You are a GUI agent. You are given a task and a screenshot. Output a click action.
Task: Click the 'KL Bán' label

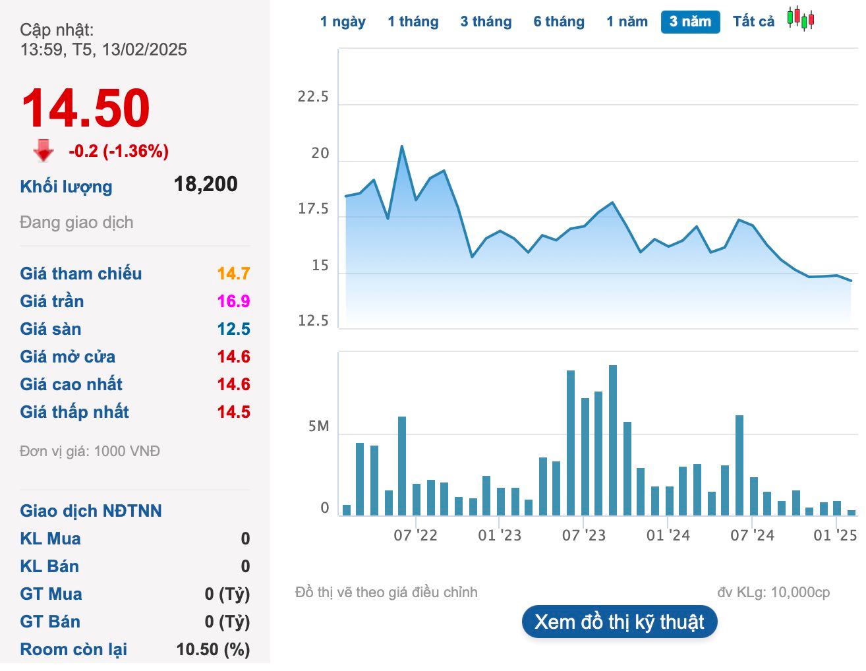point(49,566)
